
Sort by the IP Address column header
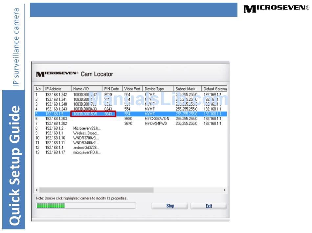[x=57, y=89]
